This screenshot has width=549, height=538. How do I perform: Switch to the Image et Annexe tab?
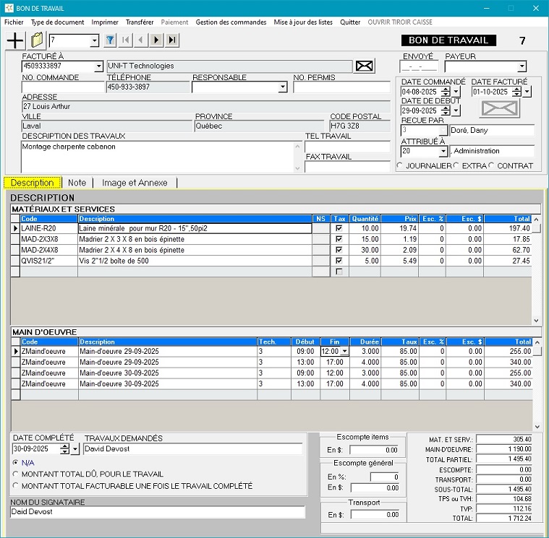(x=135, y=183)
